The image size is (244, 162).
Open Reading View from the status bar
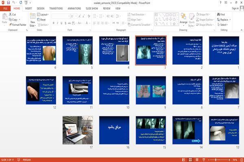(x=197, y=160)
